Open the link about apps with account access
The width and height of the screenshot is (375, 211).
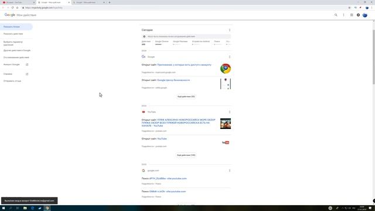[x=184, y=65]
